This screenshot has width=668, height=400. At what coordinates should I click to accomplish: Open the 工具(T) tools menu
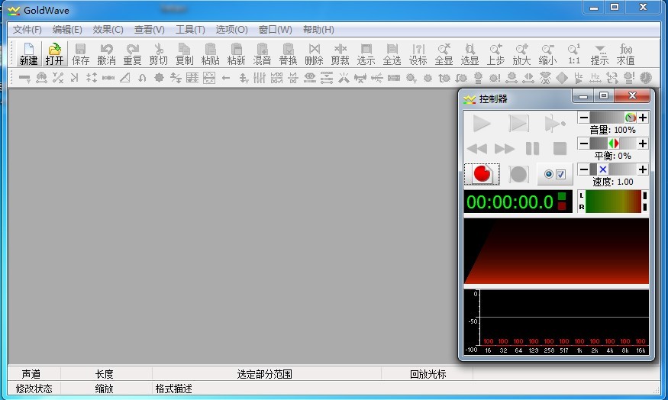pyautogui.click(x=190, y=30)
